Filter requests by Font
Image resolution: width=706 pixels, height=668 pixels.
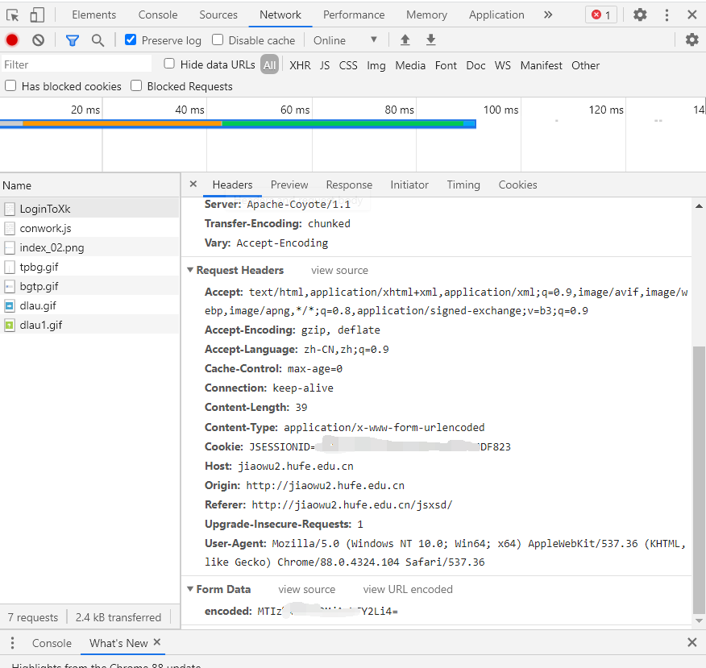tap(446, 66)
